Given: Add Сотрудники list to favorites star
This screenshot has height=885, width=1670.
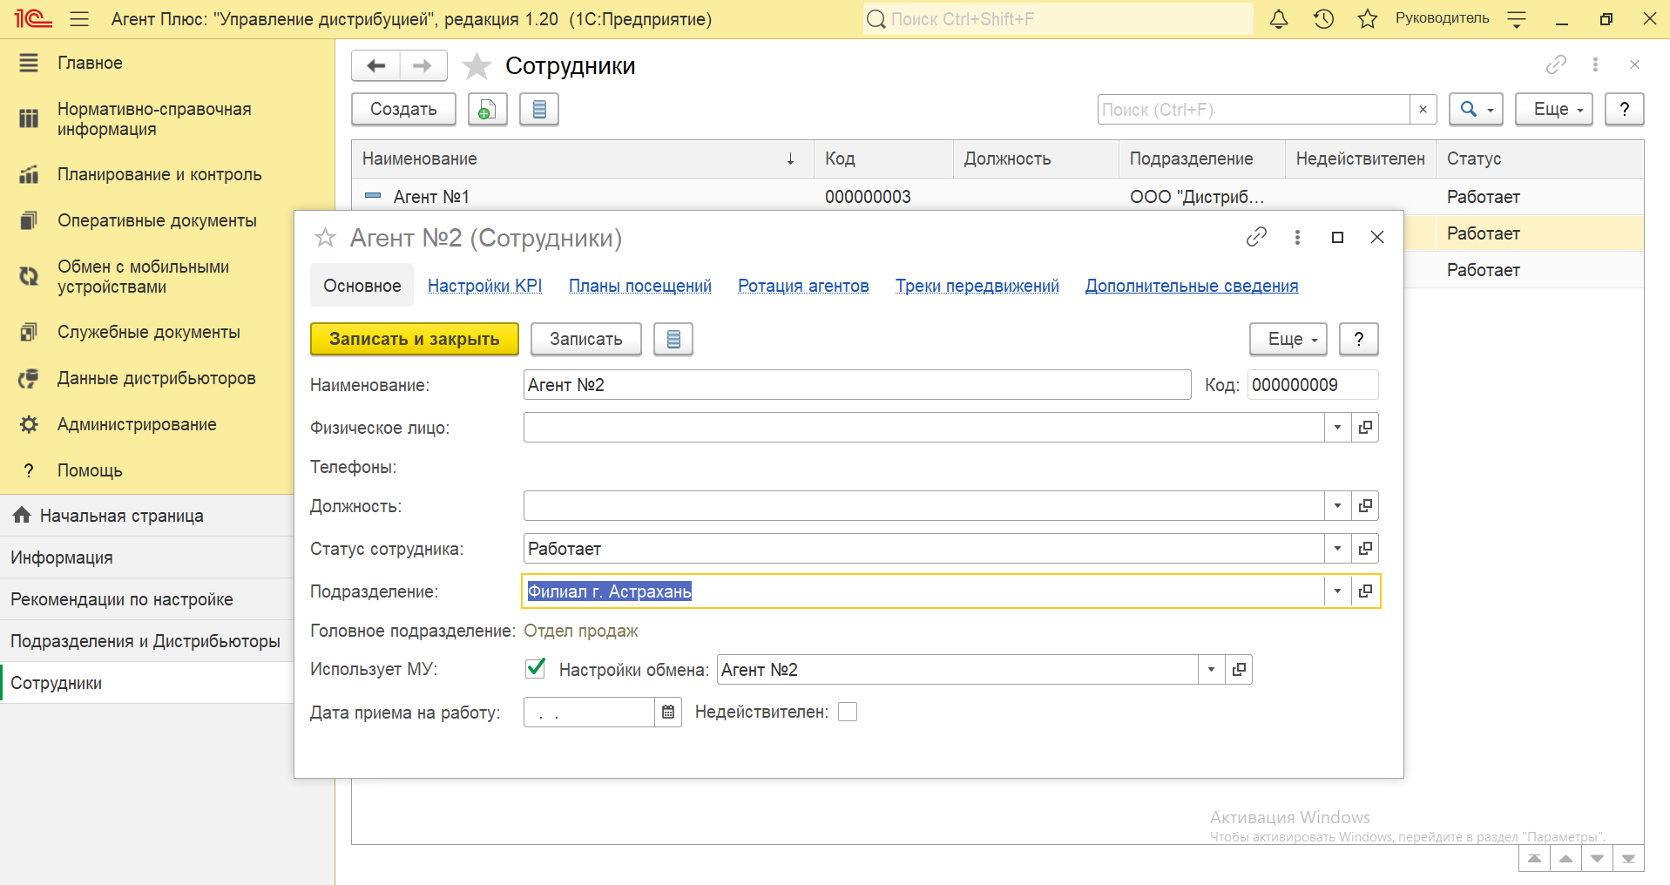Looking at the screenshot, I should [477, 66].
